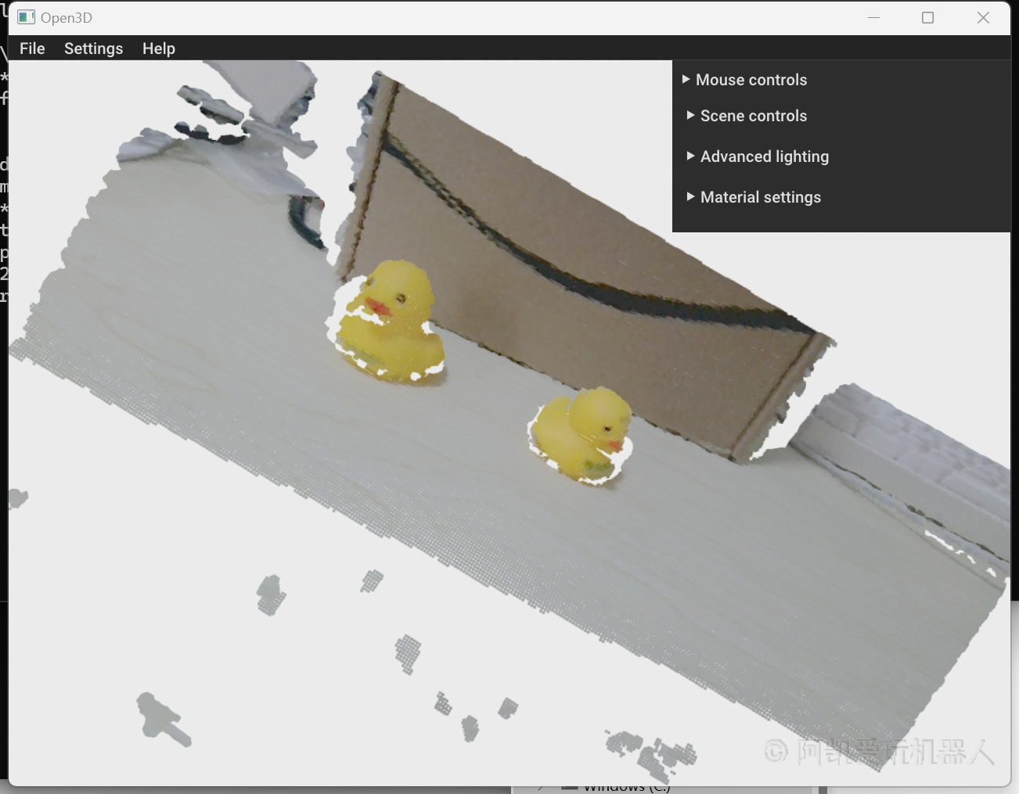
Task: Click the Mouse controls disclosure triangle
Action: tap(686, 79)
